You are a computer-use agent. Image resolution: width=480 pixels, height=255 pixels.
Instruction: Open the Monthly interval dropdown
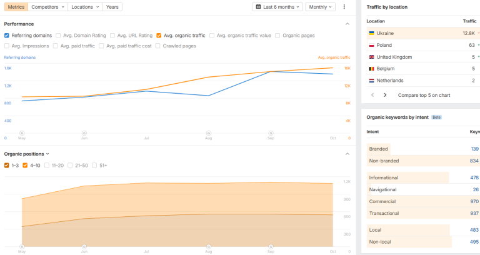click(x=320, y=7)
